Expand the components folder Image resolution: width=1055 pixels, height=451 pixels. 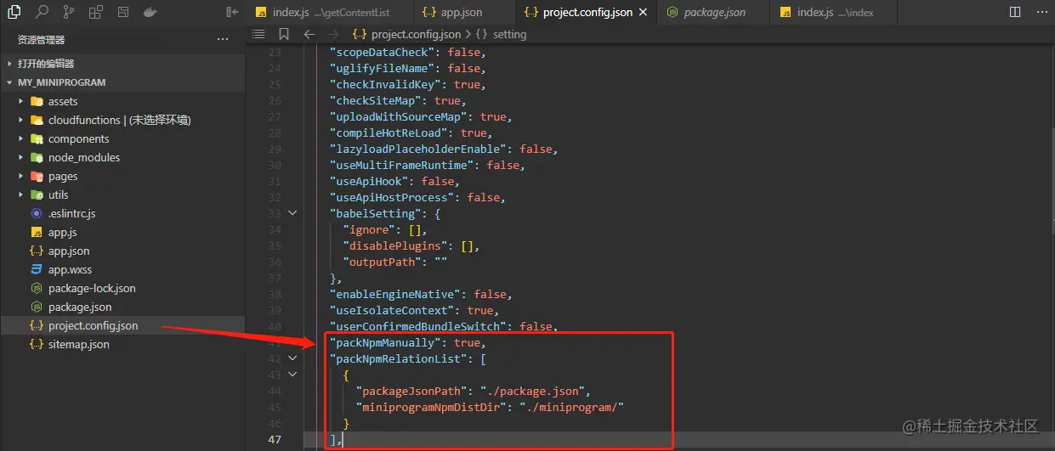tap(122, 138)
